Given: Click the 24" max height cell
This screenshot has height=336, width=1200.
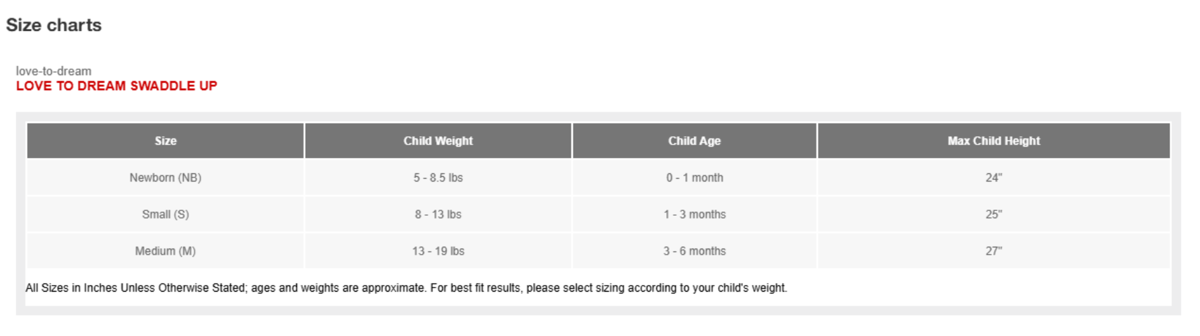Looking at the screenshot, I should 993,178.
